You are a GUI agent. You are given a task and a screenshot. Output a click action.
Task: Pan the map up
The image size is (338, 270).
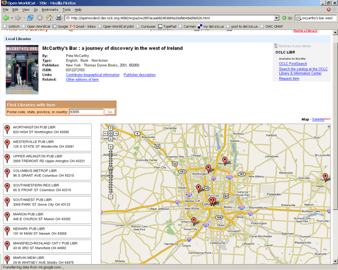(x=111, y=128)
